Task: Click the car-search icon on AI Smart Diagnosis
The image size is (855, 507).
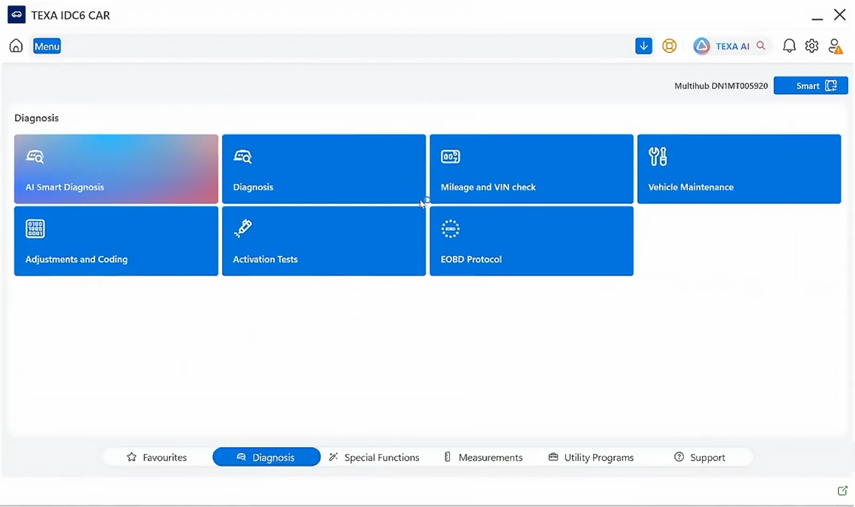Action: pyautogui.click(x=35, y=157)
